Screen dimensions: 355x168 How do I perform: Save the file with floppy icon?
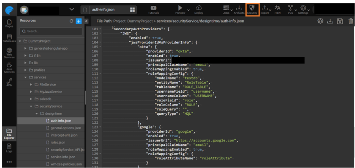[340, 21]
